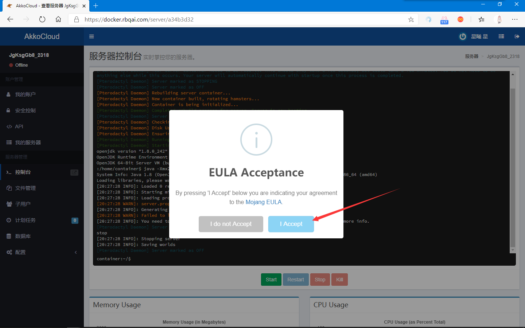Click the Restart server button

(x=296, y=280)
